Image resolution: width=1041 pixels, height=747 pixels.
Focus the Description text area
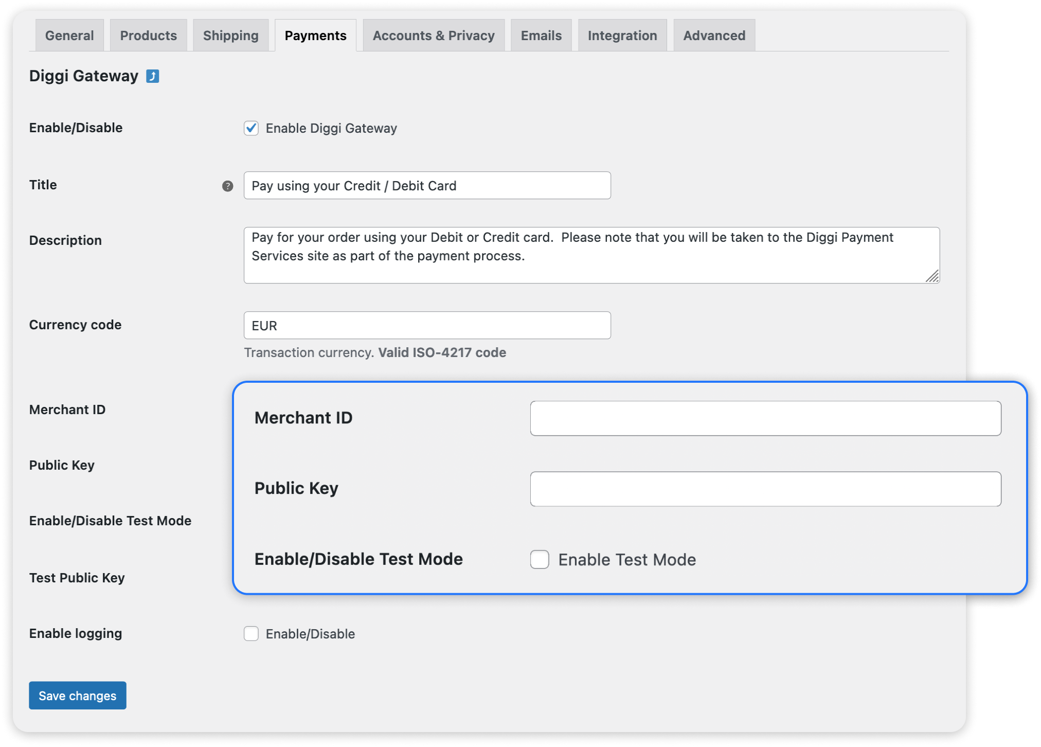[x=591, y=255]
